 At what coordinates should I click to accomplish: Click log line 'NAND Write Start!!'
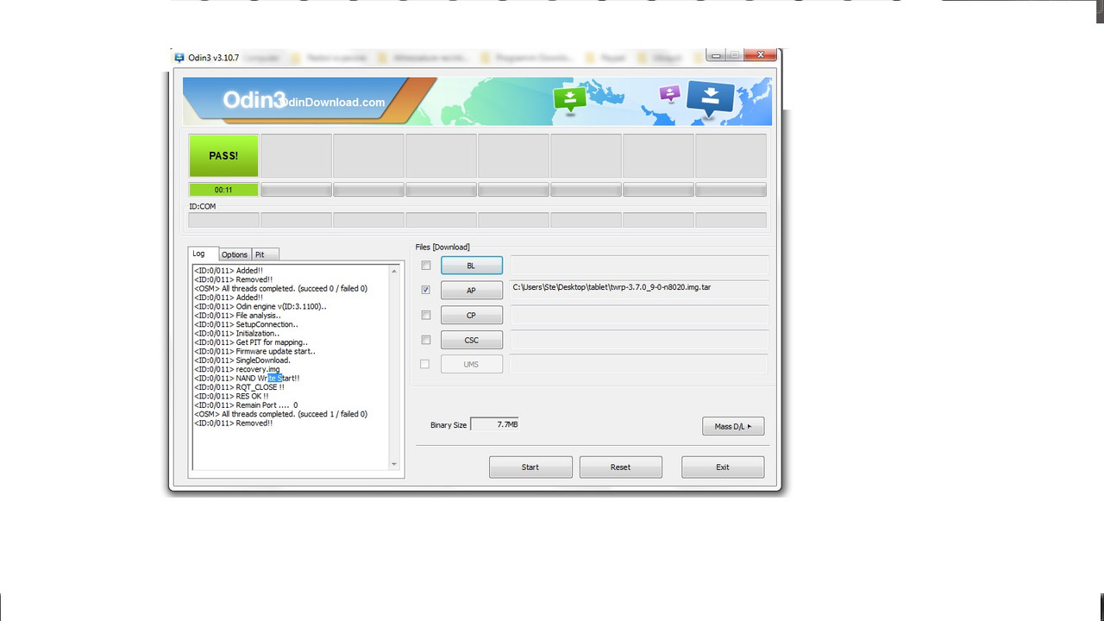(247, 378)
